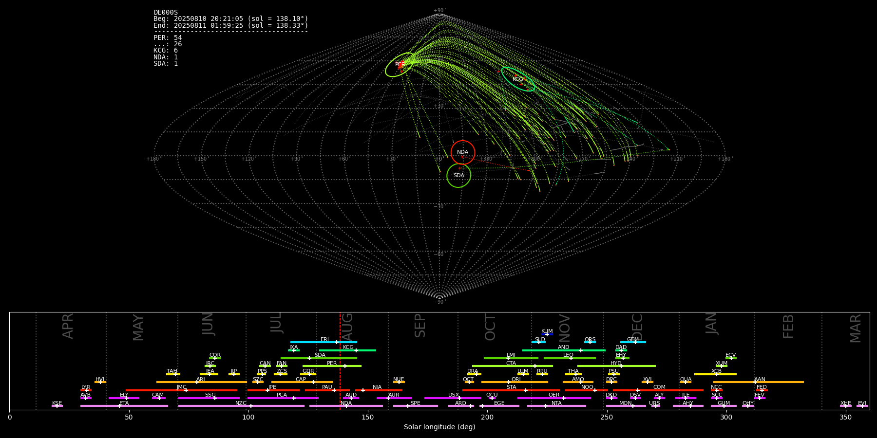Click the +120 longitude label on sky map
Screen dimensions: 877x438
click(248, 159)
